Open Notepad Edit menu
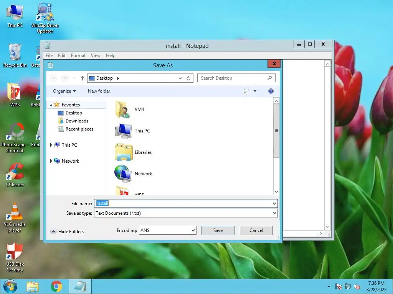Screen dimensions: 393x294 click(x=62, y=56)
